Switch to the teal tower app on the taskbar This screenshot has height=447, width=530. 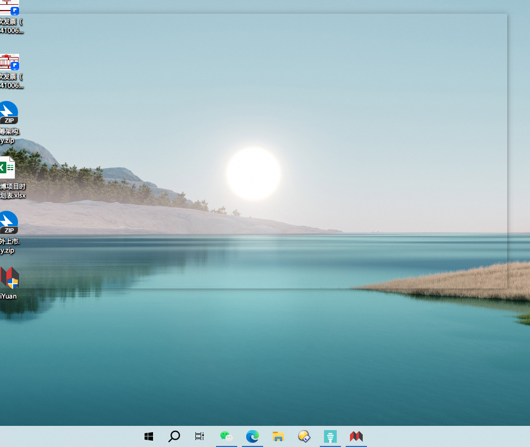330,436
